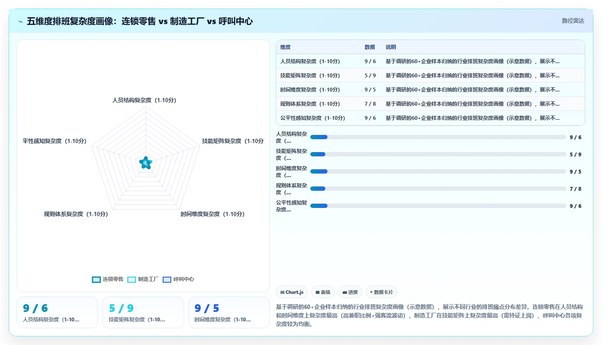Viewport: 602px width, 345px height.
Task: Click the 7 / 8 value beside the 规则体系 progress bar
Action: point(575,189)
